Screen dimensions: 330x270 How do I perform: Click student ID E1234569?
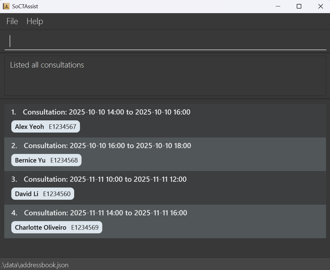coord(85,228)
